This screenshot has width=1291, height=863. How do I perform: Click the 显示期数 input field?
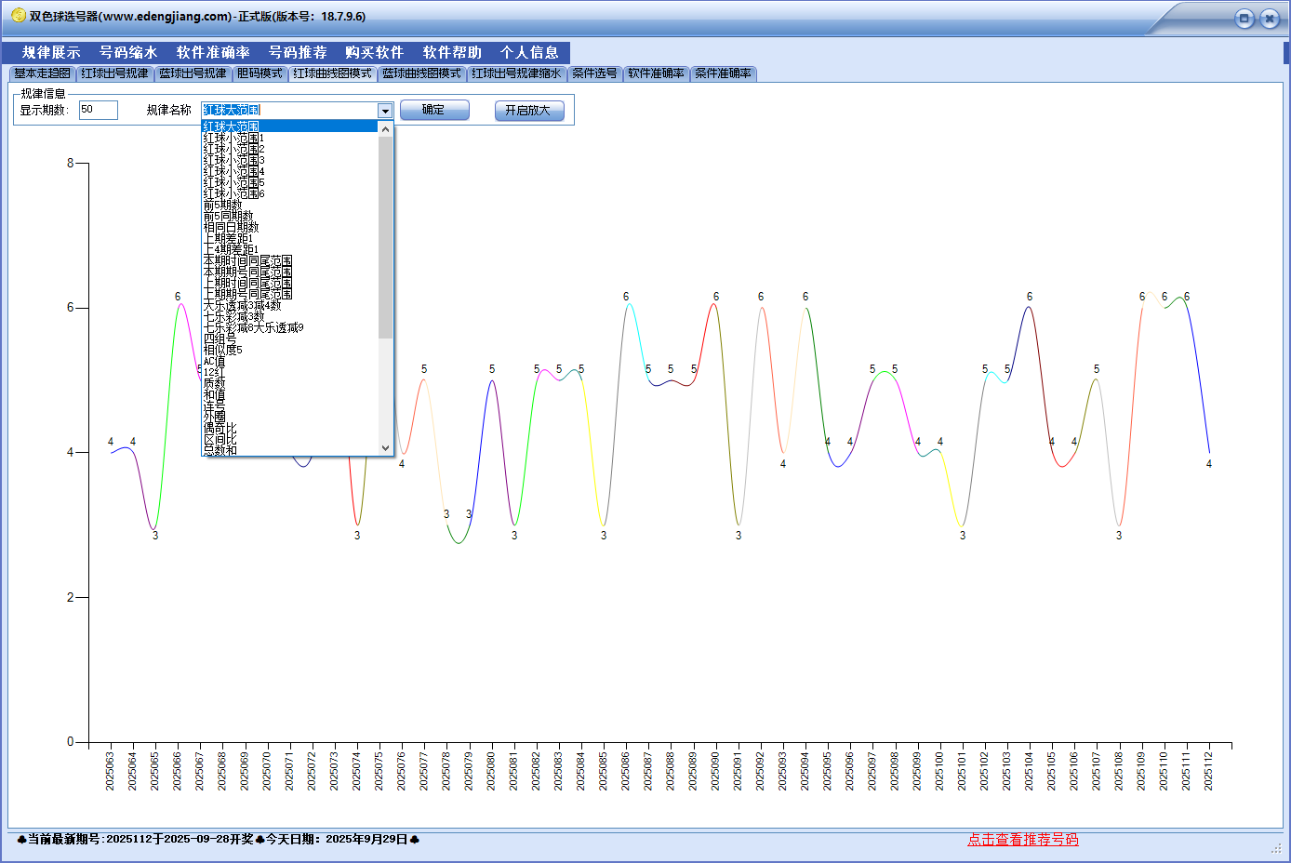pyautogui.click(x=98, y=110)
